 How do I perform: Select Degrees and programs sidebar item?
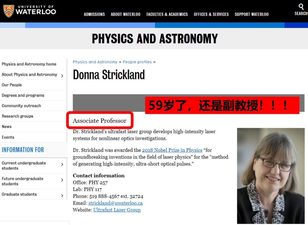pyautogui.click(x=23, y=95)
